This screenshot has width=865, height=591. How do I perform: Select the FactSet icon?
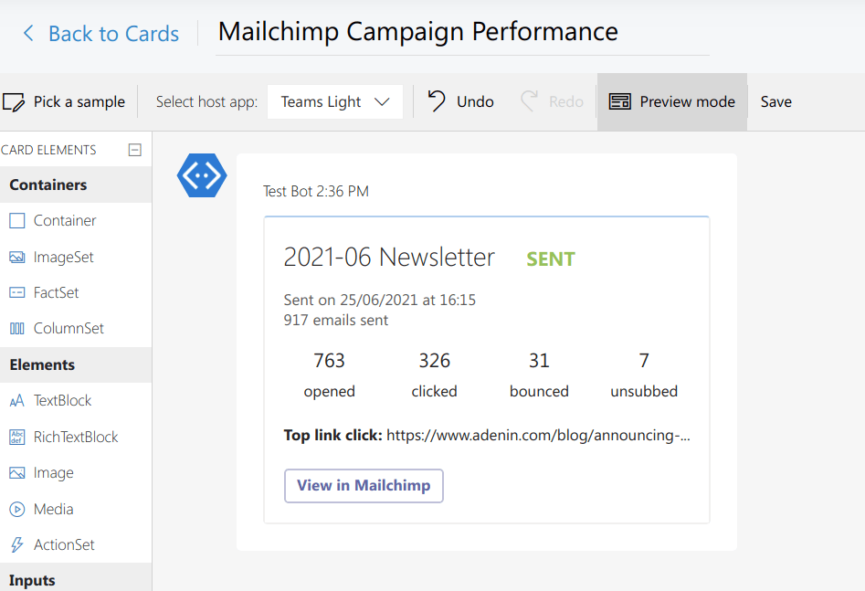tap(17, 292)
